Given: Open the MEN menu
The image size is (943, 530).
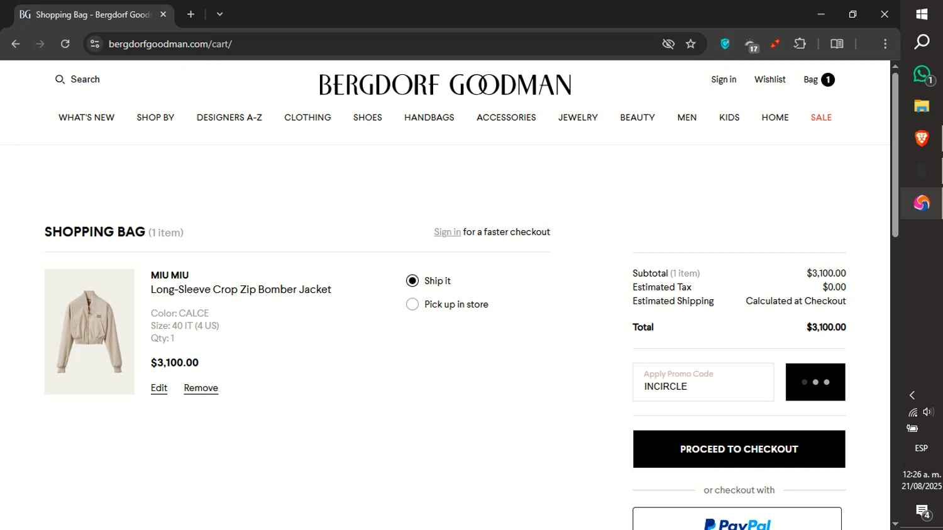Looking at the screenshot, I should point(687,118).
